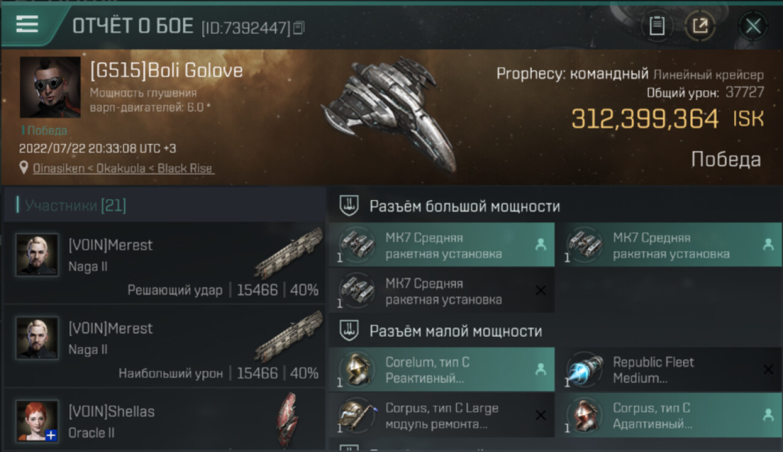Select the destroyed МК7 launcher with X
Viewport: 783px width, 452px height.
441,291
